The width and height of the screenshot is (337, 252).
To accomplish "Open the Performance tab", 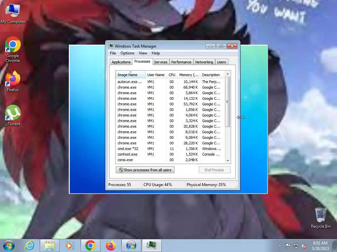I will click(x=181, y=62).
